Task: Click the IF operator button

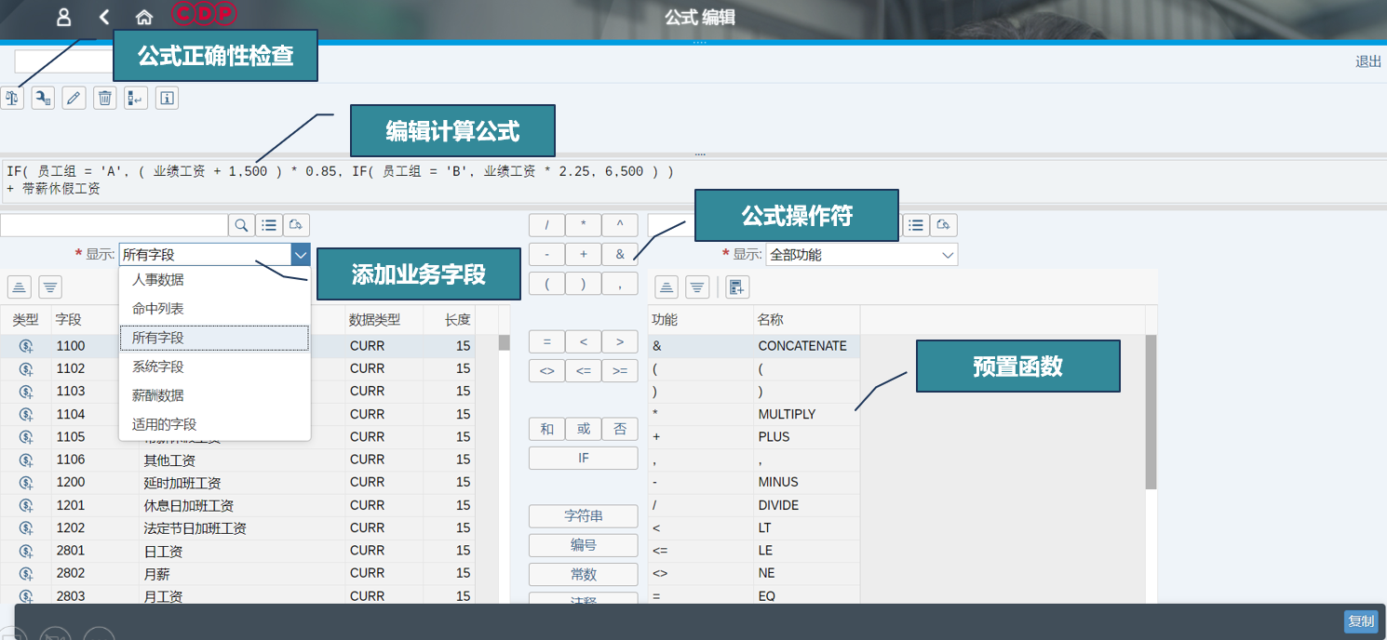Action: point(584,458)
